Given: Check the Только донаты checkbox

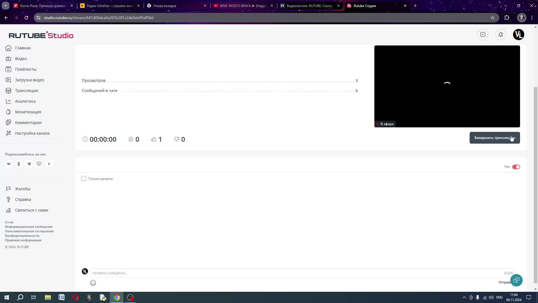Looking at the screenshot, I should [x=84, y=179].
